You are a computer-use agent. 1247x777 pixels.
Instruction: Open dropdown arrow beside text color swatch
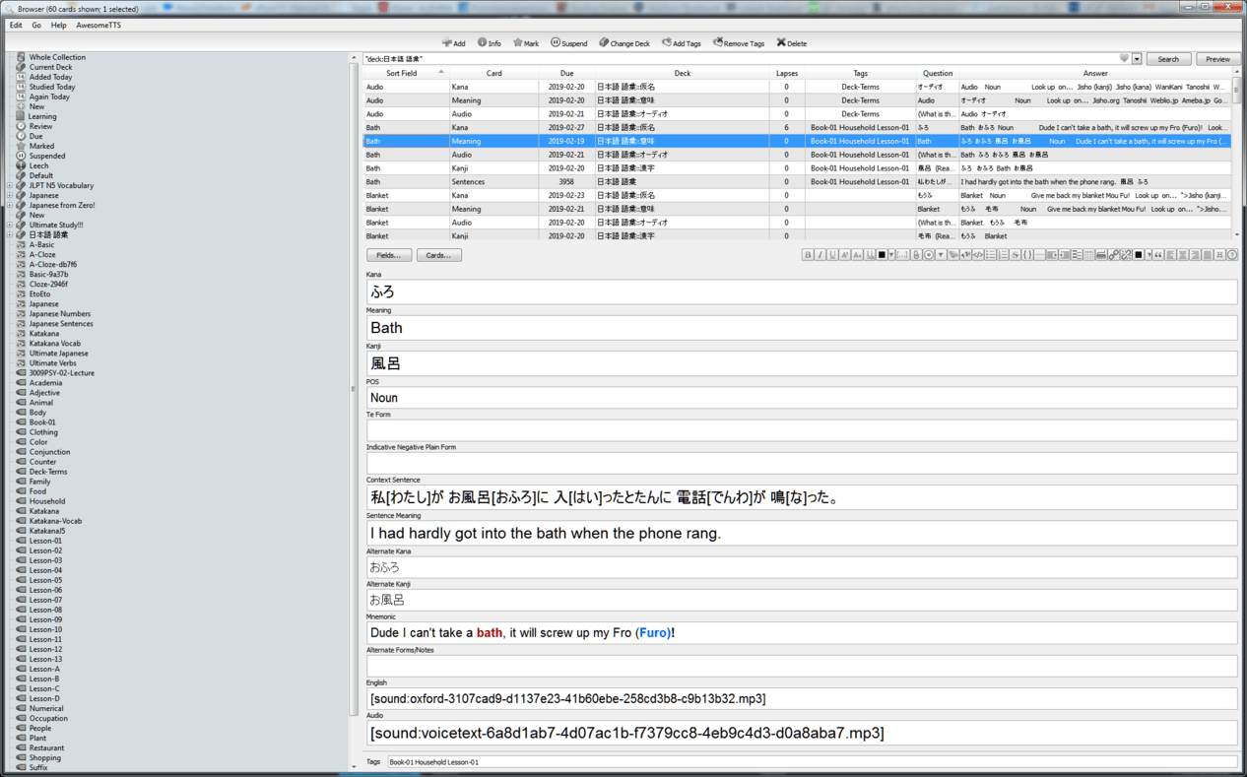pyautogui.click(x=891, y=255)
